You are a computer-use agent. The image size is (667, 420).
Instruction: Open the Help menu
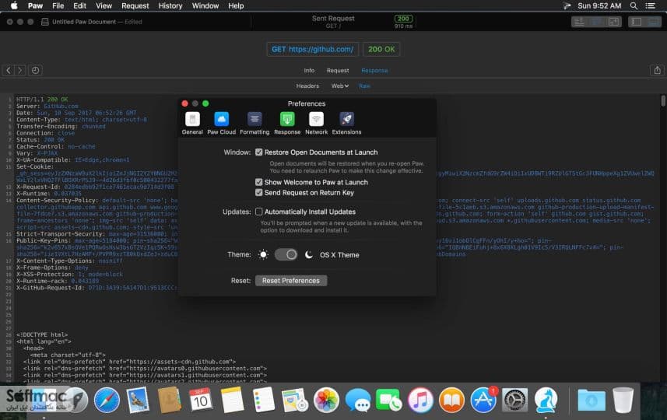[x=236, y=6]
